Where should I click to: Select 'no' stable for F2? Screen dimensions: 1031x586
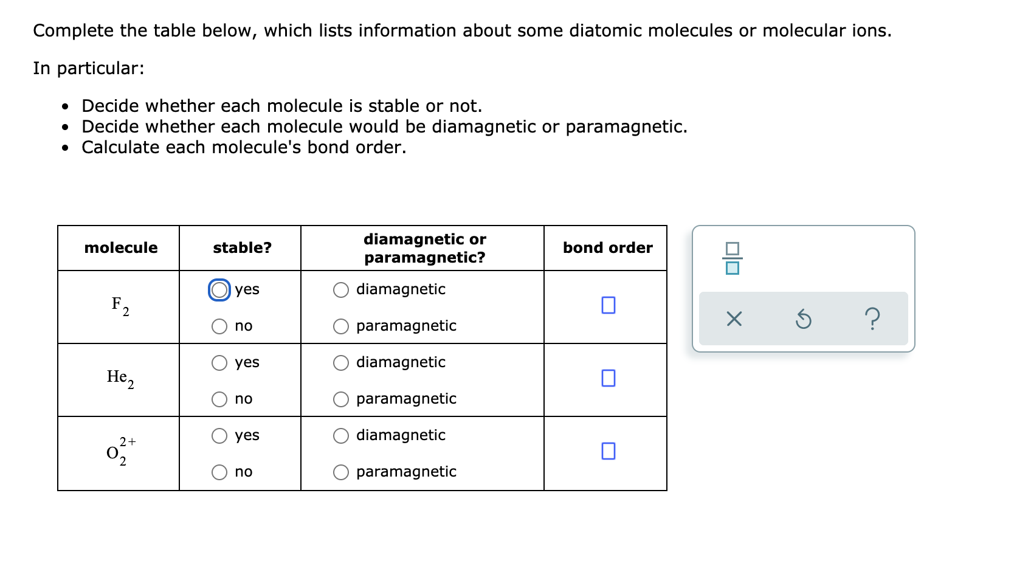[x=219, y=326]
